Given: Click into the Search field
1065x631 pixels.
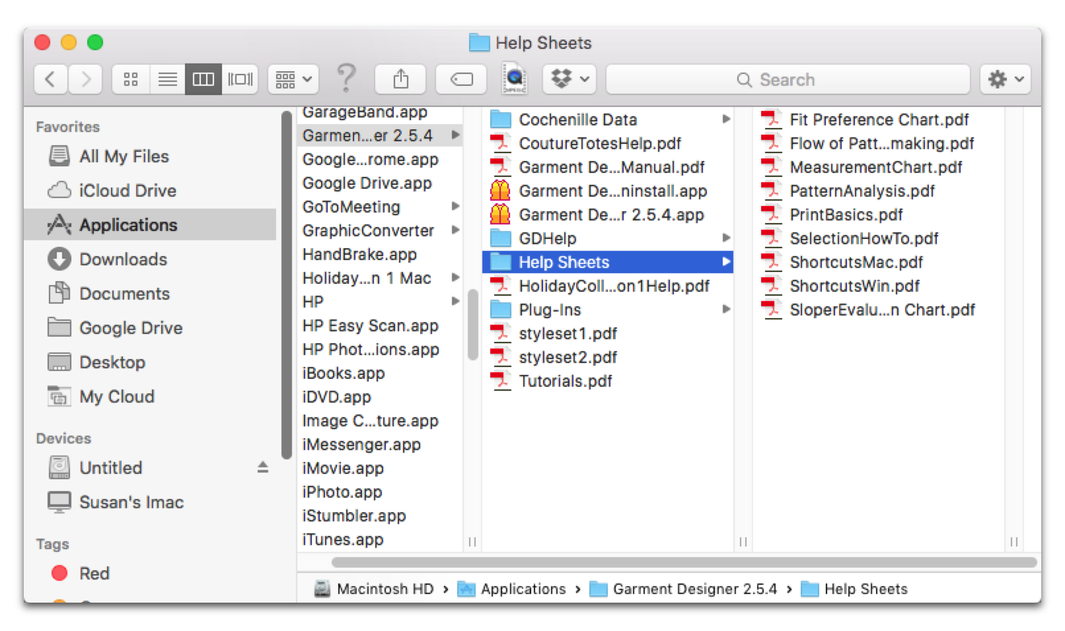Looking at the screenshot, I should point(788,80).
